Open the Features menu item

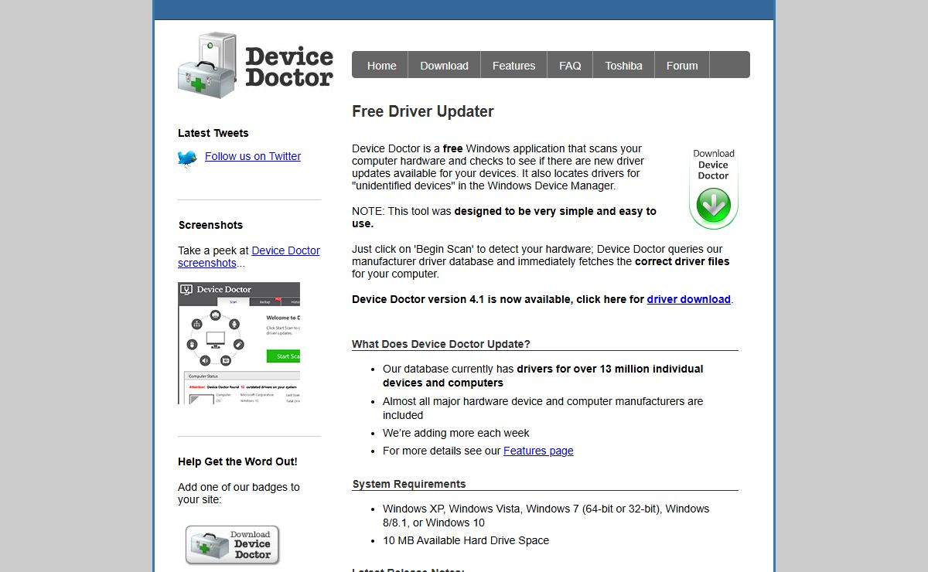click(513, 66)
